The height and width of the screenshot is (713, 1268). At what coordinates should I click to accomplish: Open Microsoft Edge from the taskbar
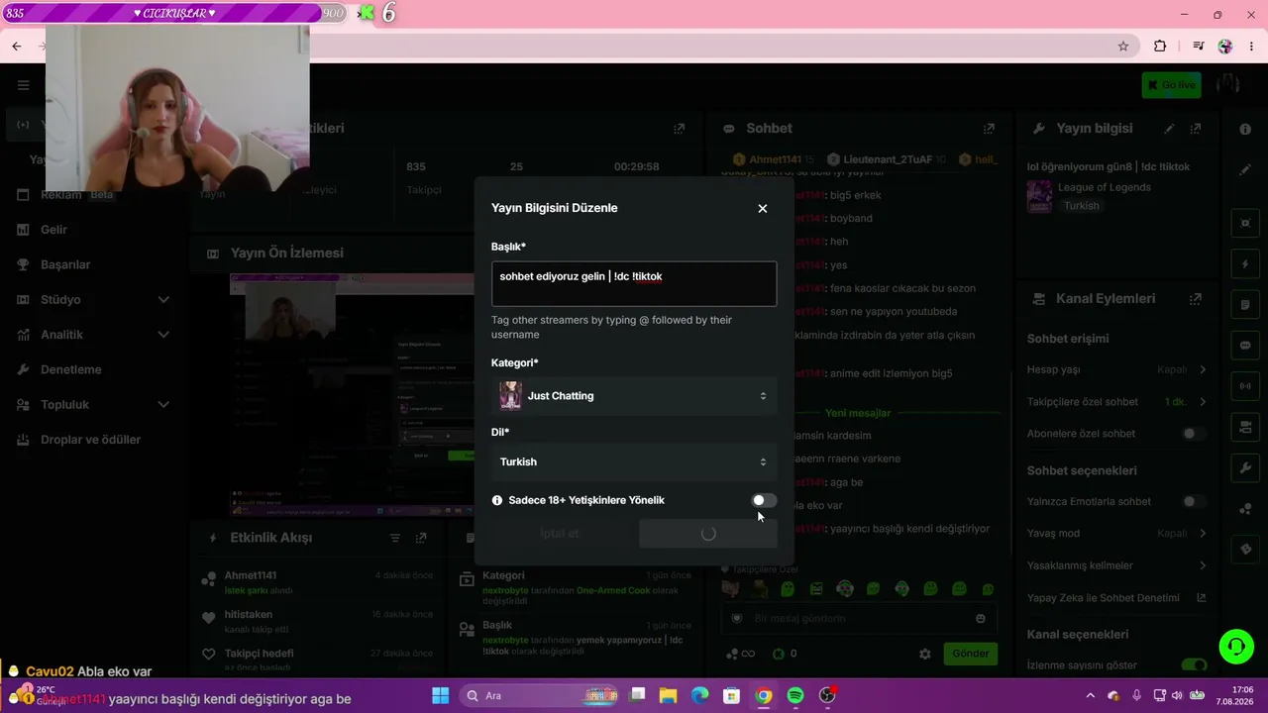pos(700,696)
